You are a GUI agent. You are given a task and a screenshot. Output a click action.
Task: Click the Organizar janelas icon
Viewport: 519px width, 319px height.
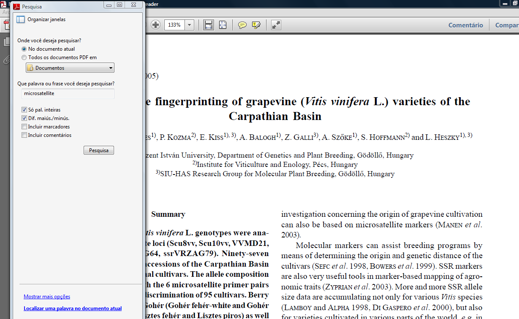point(21,19)
